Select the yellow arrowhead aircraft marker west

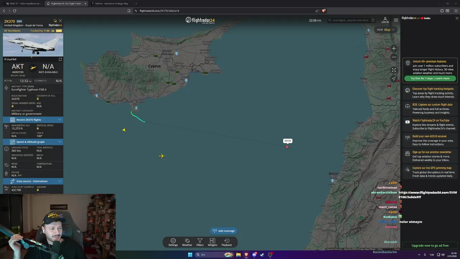(124, 130)
